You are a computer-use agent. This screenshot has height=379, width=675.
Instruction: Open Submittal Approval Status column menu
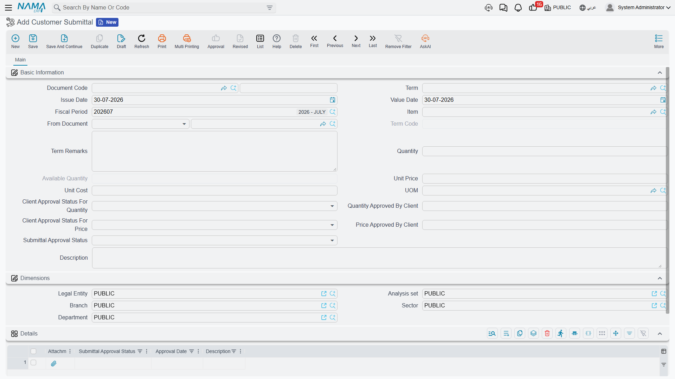pyautogui.click(x=147, y=351)
